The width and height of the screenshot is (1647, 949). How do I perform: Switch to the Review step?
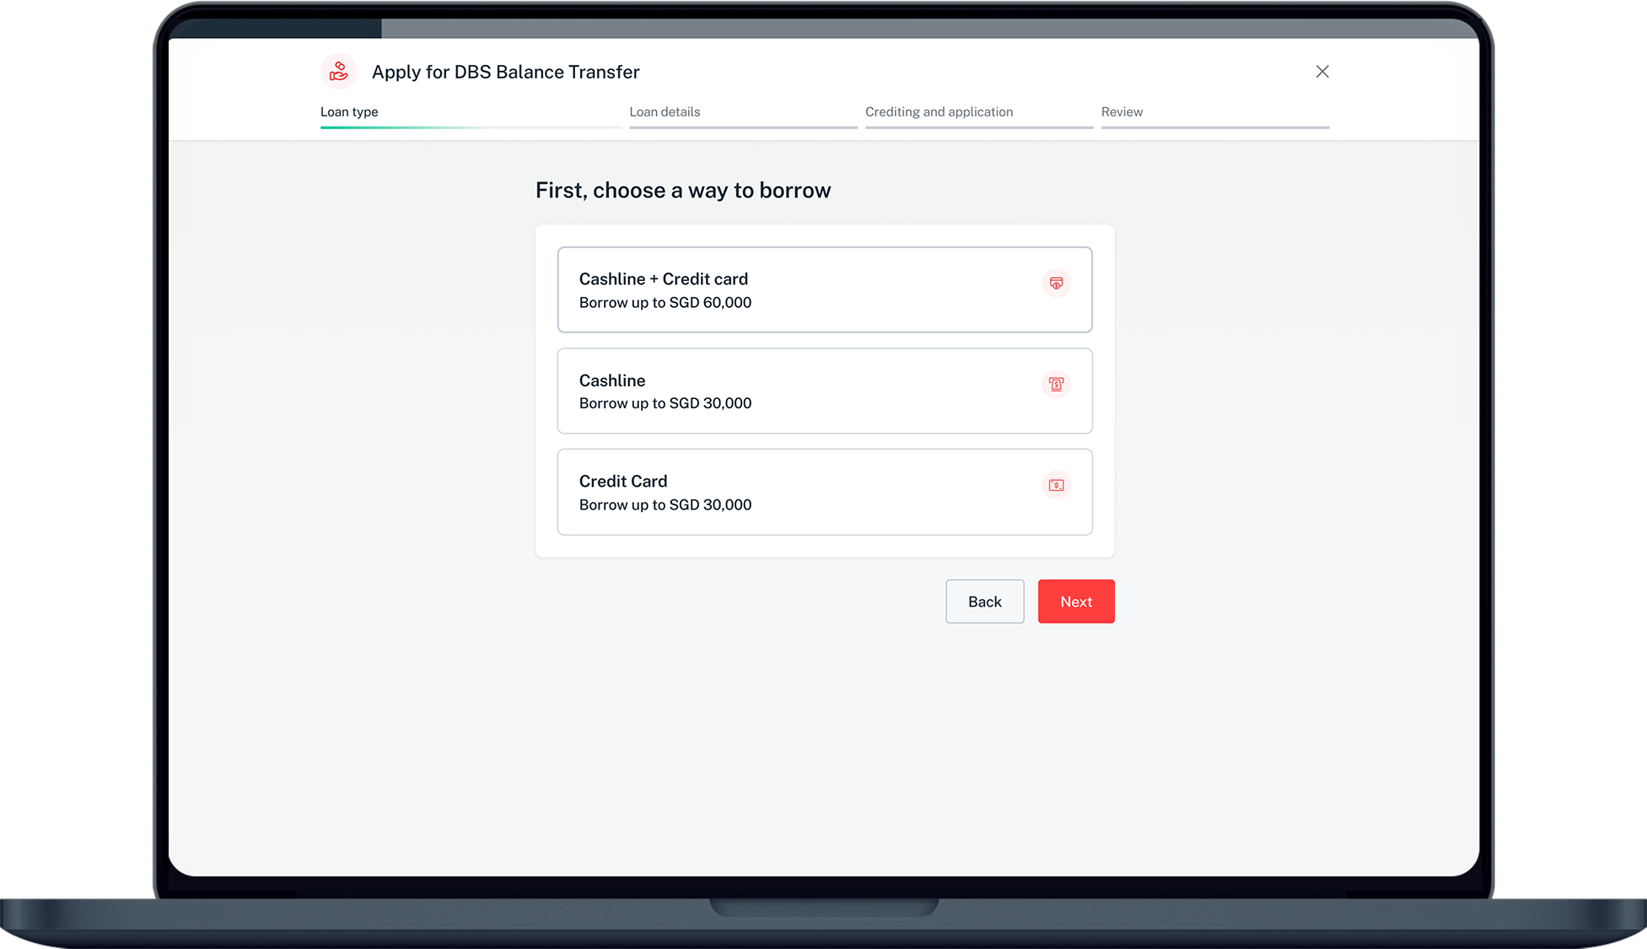1122,111
